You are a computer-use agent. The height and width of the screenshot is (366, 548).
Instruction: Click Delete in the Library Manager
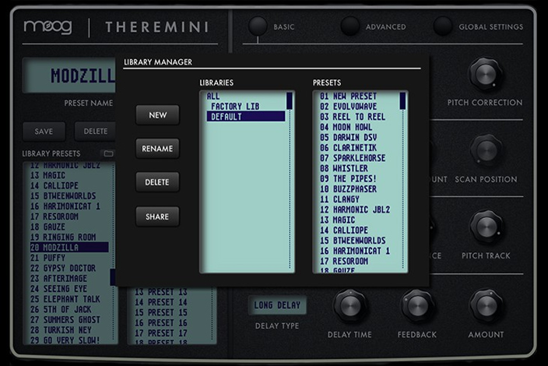coord(157,182)
